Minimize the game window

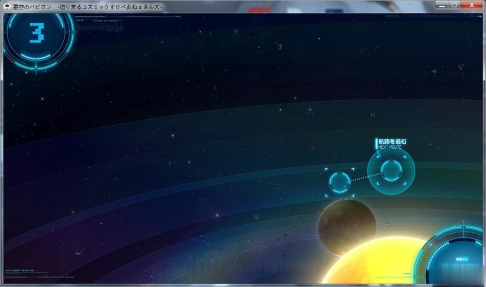442,5
